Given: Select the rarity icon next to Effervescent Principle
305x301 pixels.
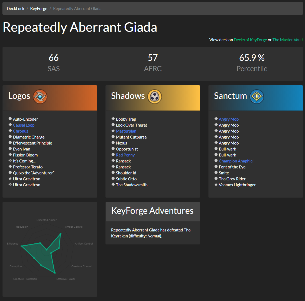Looking at the screenshot, I should click(10, 143).
